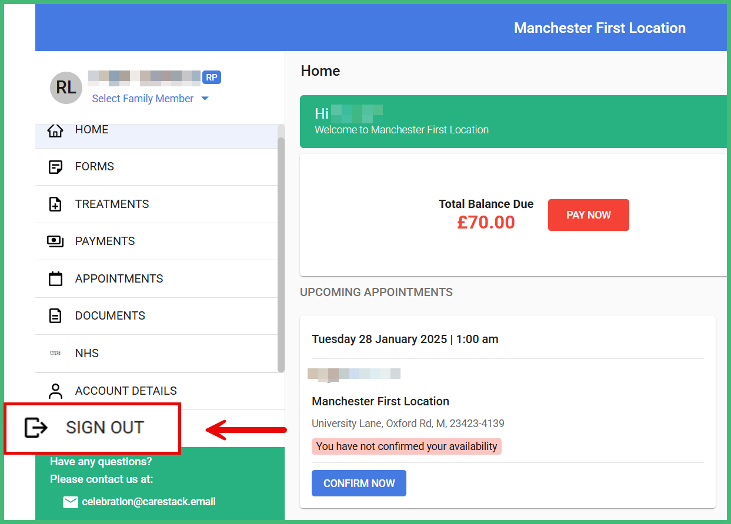731x524 pixels.
Task: Open the FORMS menu item
Action: (95, 167)
